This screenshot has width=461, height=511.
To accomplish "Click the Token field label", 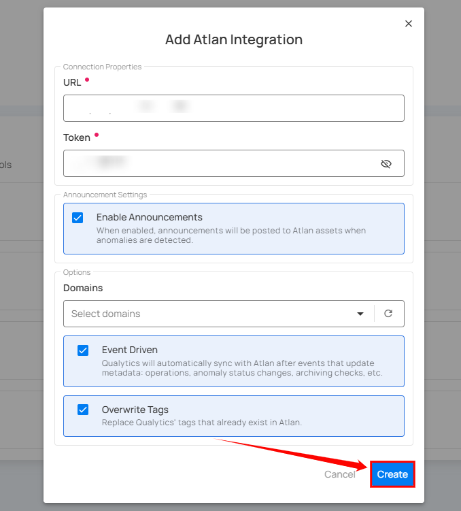I will pyautogui.click(x=77, y=137).
